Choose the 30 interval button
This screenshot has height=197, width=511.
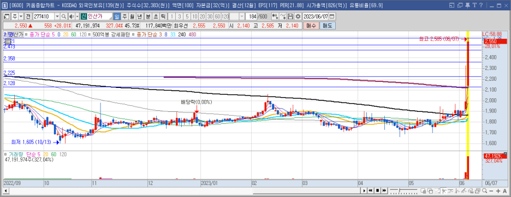point(210,16)
